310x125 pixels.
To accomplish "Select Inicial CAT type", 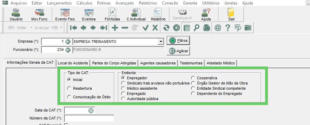I will point(75,80).
